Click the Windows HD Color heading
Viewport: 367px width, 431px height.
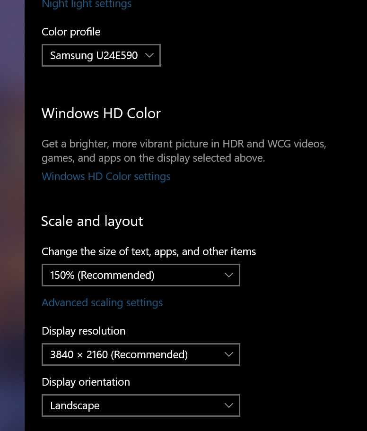pyautogui.click(x=101, y=113)
